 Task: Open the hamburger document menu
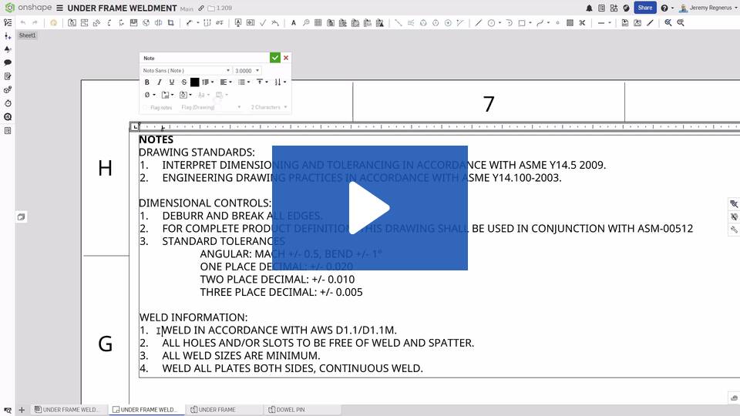click(59, 8)
